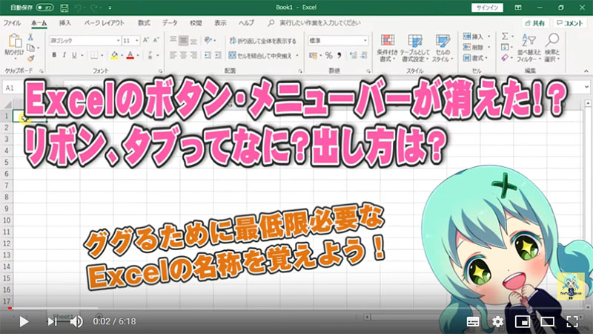Switch to the ページレイアウト tab
This screenshot has height=334, width=593.
(x=104, y=23)
